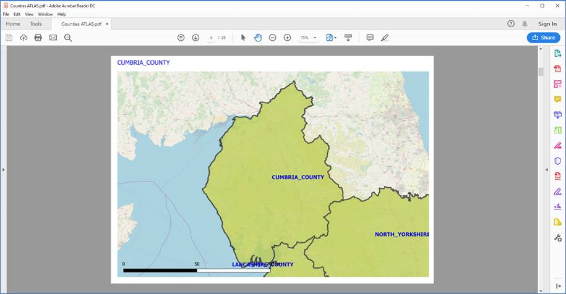Viewport: 566px width, 294px height.
Task: Open the Help menu
Action: click(61, 14)
